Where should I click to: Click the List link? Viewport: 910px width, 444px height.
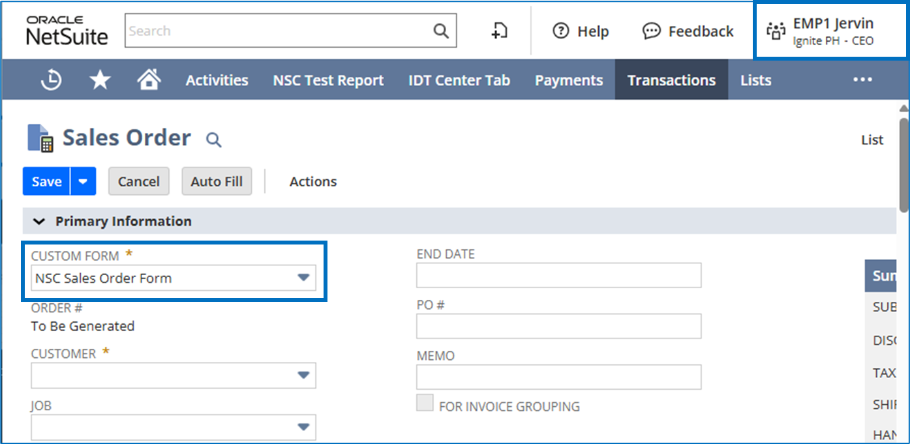pos(872,140)
